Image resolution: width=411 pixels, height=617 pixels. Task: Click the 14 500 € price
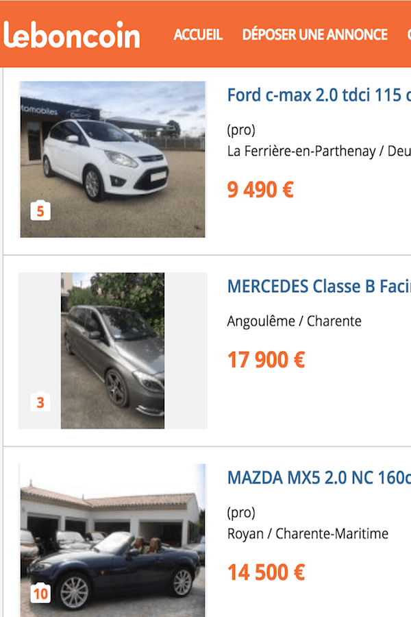point(266,572)
